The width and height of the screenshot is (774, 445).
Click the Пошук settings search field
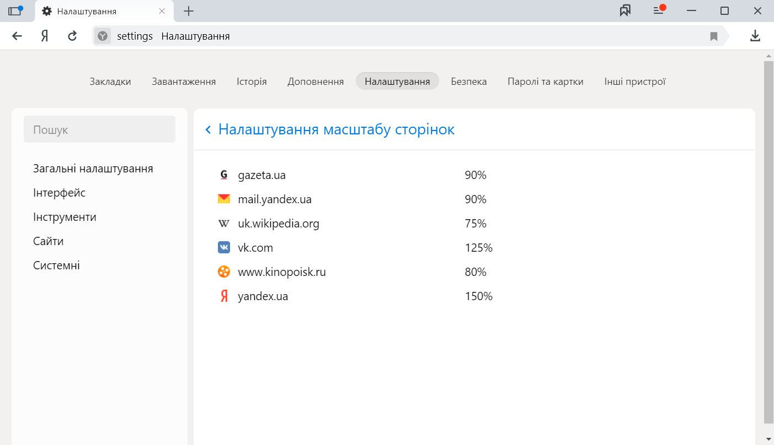(99, 129)
